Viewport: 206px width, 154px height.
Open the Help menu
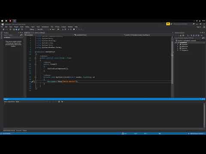tap(76, 27)
